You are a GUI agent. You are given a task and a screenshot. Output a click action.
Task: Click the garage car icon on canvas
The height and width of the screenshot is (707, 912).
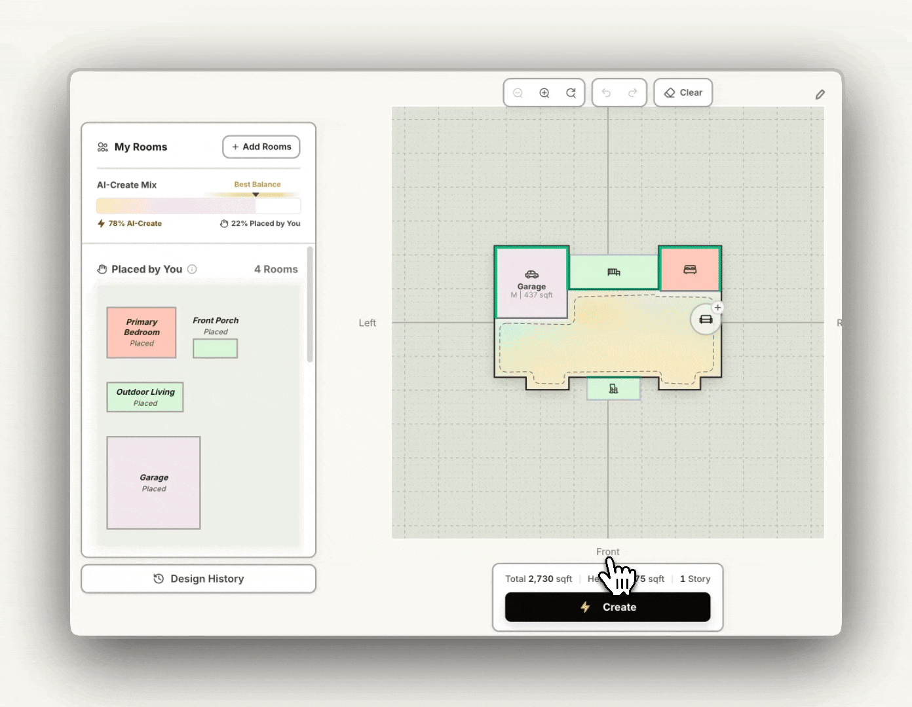pos(532,274)
